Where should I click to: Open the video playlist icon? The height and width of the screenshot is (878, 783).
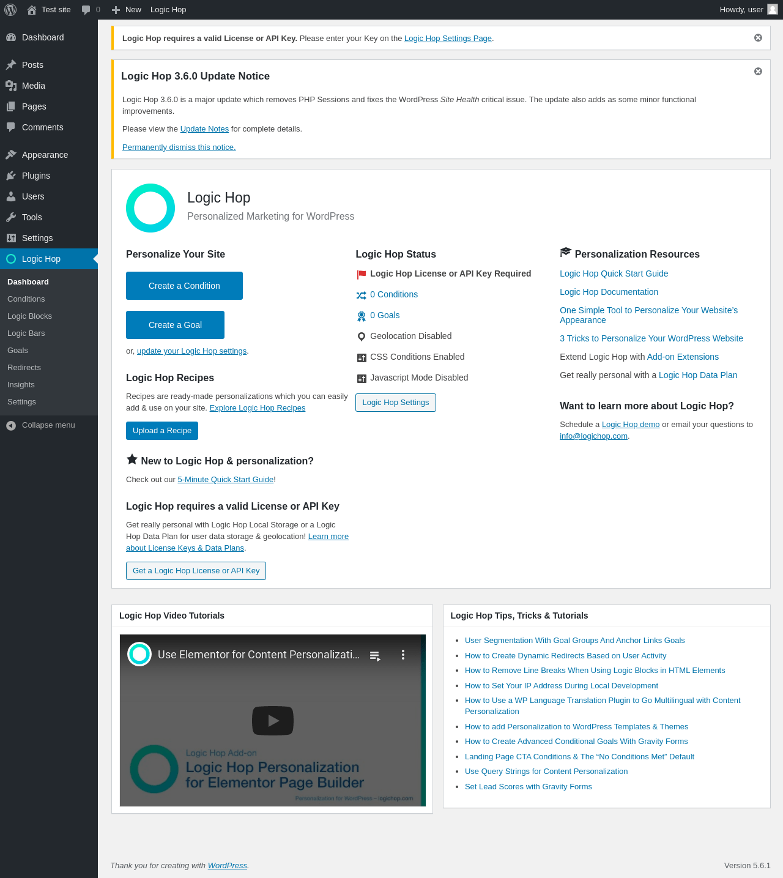[x=375, y=655]
